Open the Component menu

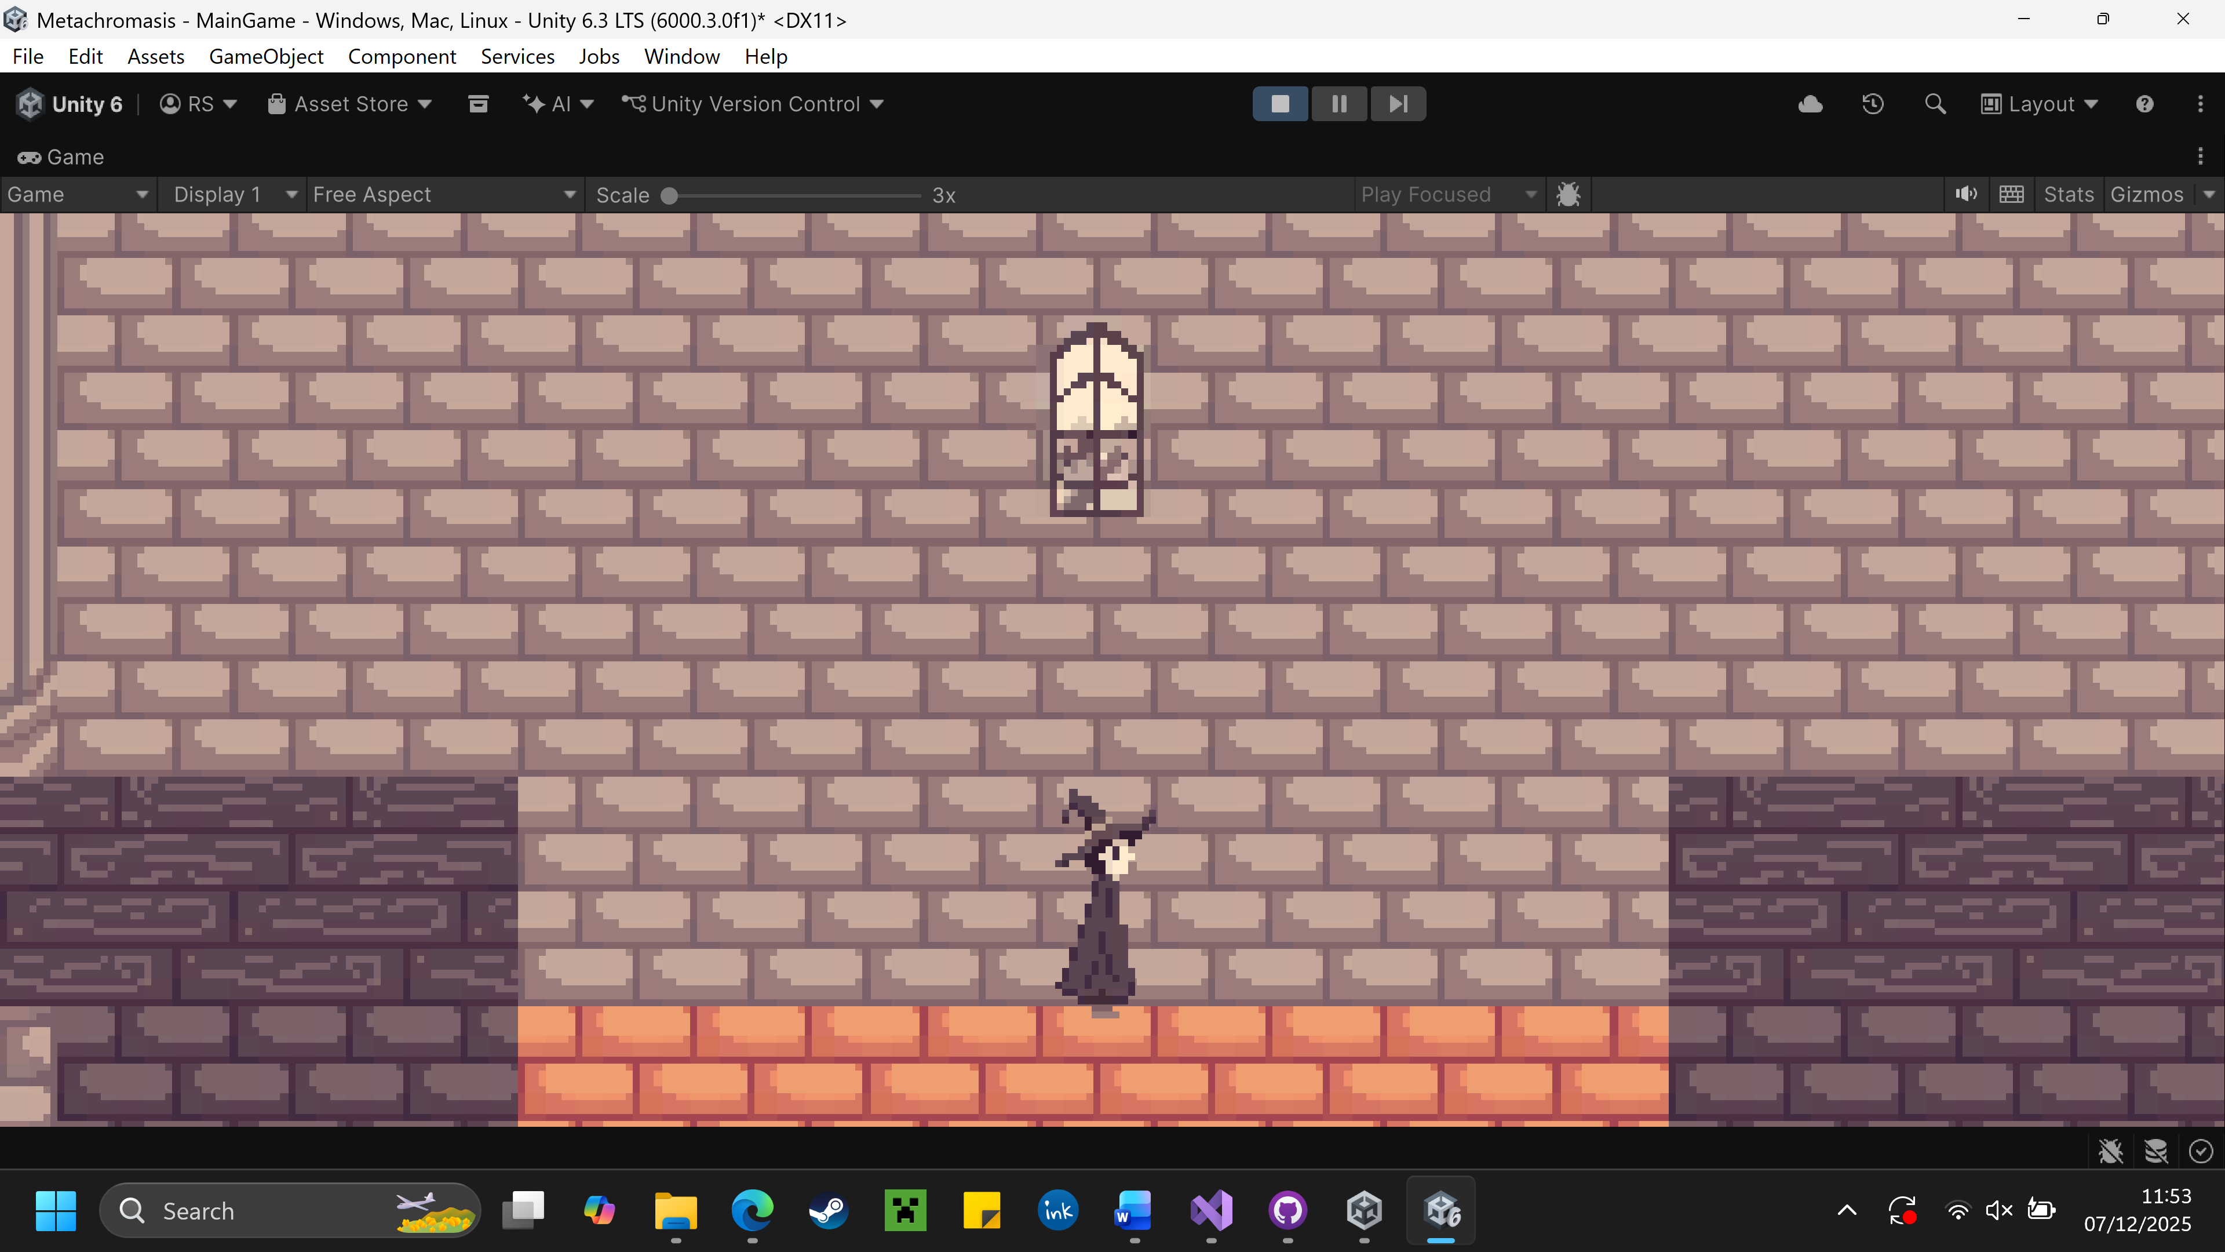click(x=402, y=56)
